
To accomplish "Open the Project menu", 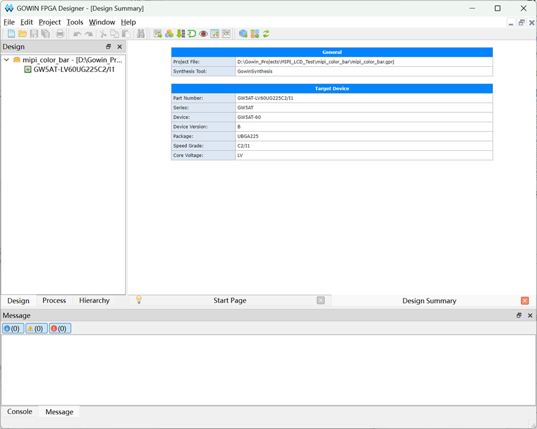I will (x=50, y=22).
